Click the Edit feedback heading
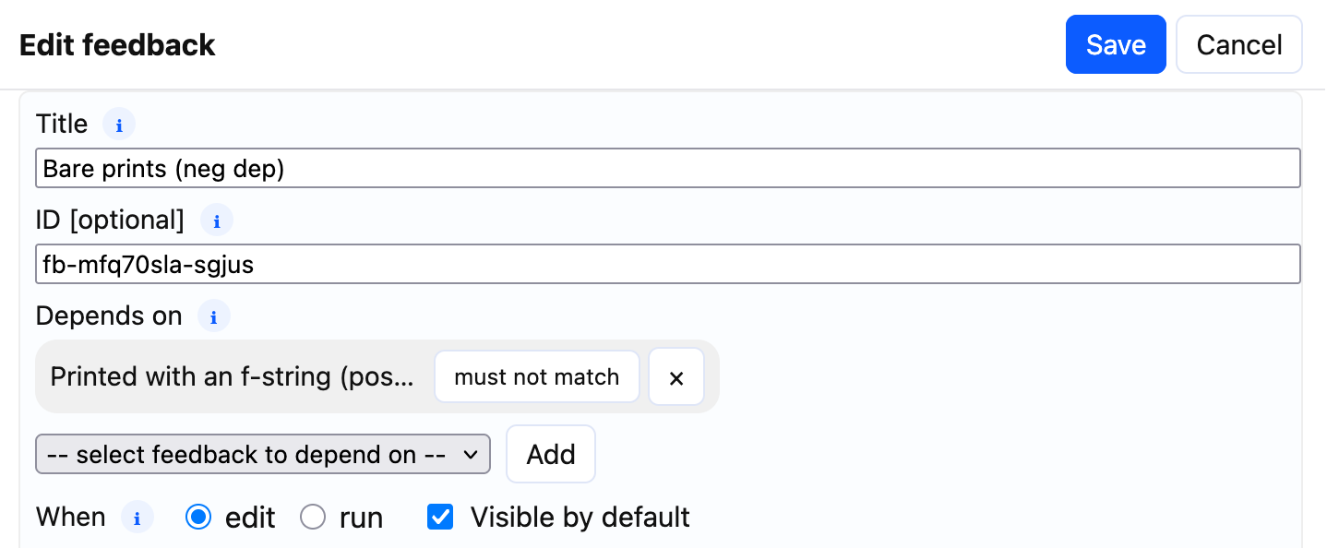The height and width of the screenshot is (548, 1327). click(x=117, y=45)
